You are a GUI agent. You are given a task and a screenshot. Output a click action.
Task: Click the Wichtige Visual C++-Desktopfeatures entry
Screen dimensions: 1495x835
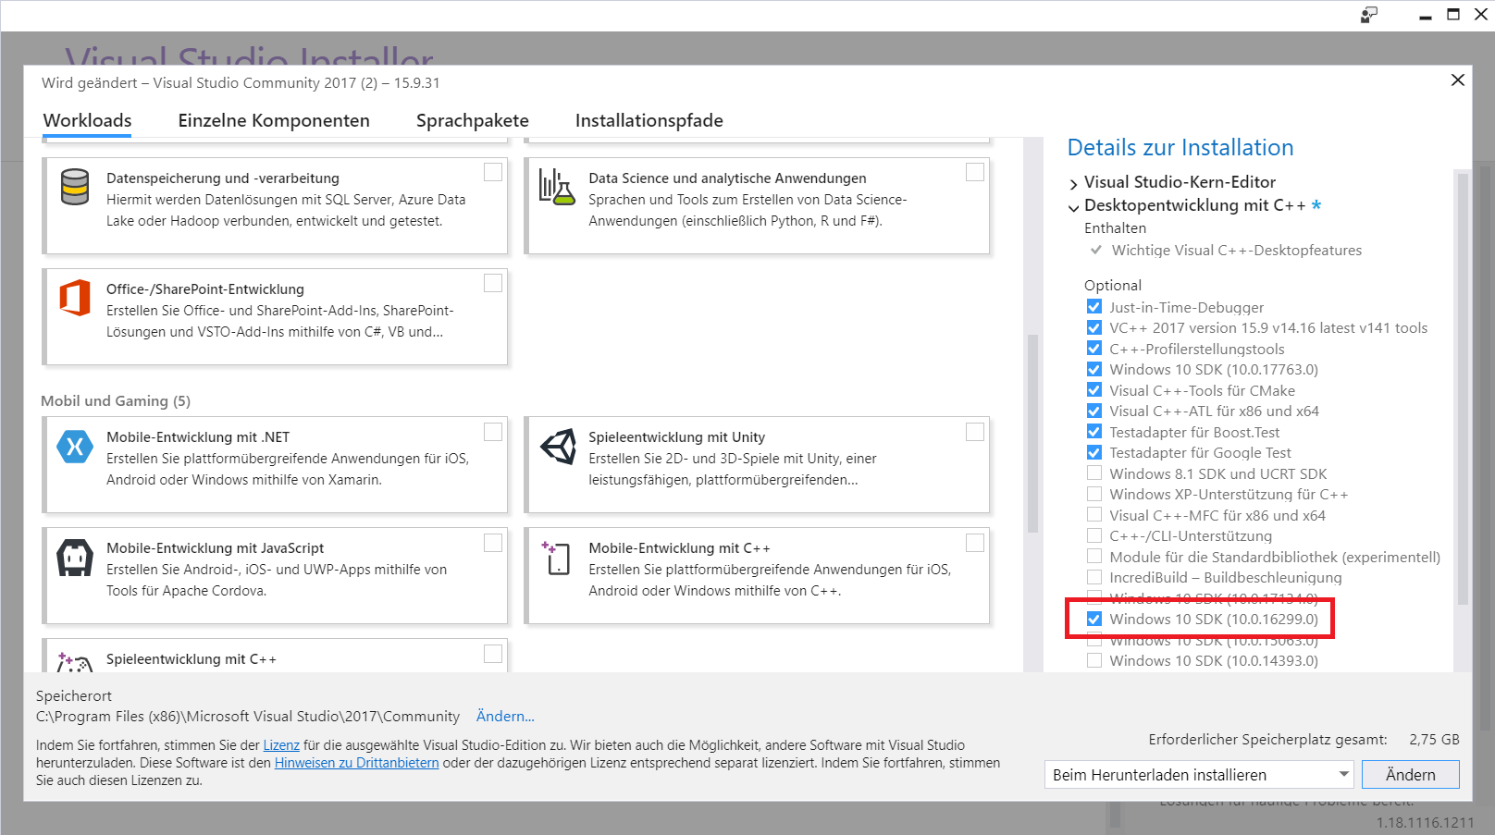pos(1236,250)
